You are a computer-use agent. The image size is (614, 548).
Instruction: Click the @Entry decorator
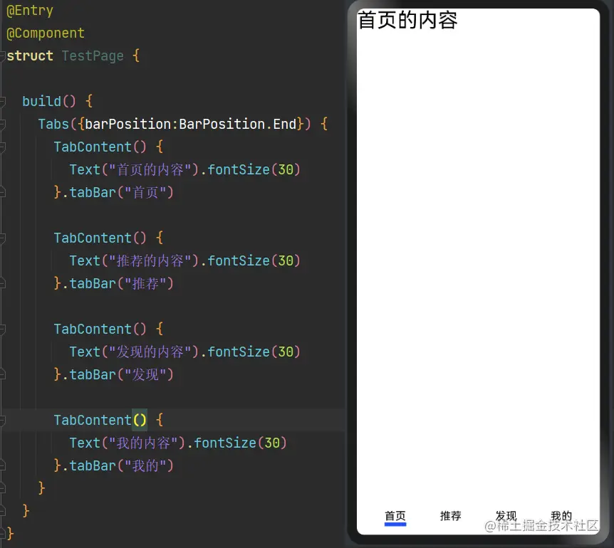click(x=29, y=10)
